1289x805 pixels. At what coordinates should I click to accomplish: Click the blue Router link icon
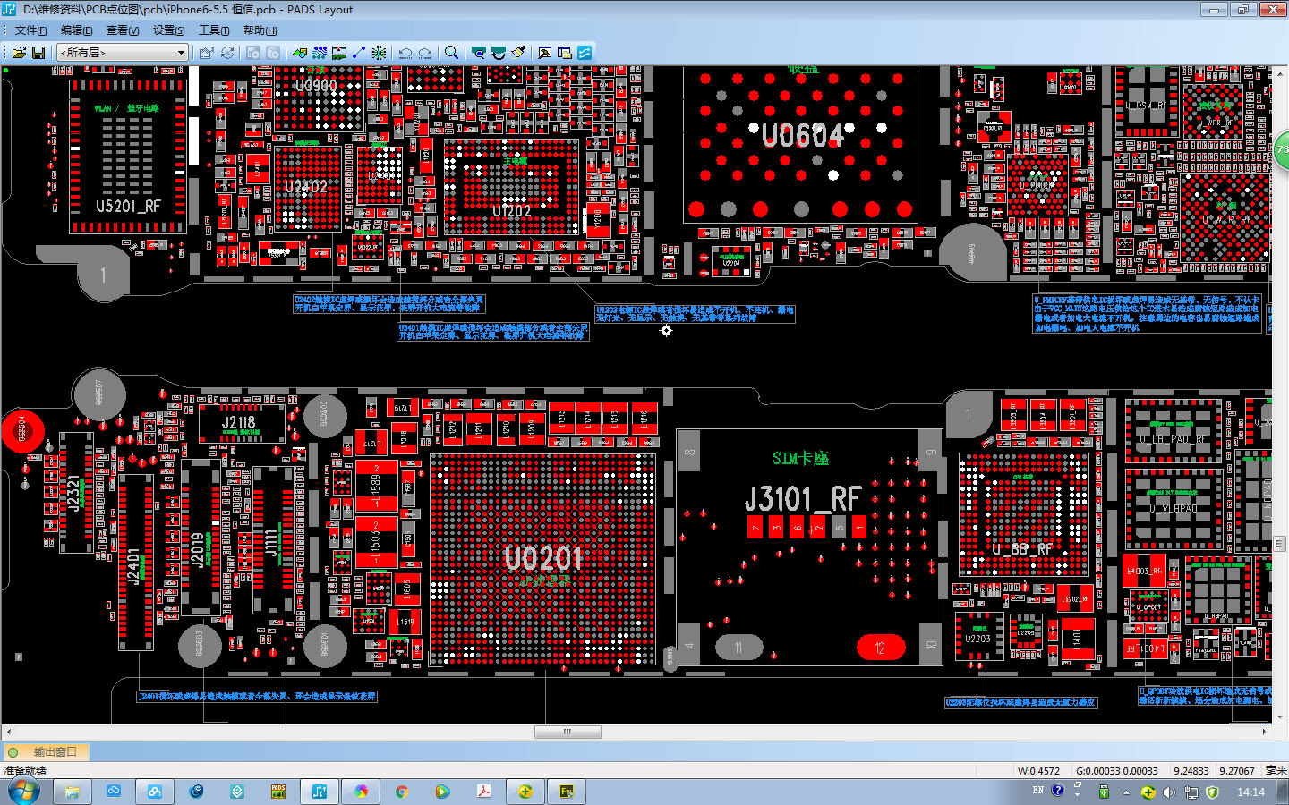pos(585,53)
